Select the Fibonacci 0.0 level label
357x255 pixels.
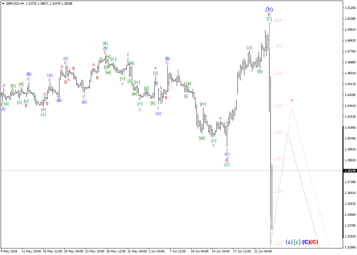(x=280, y=243)
